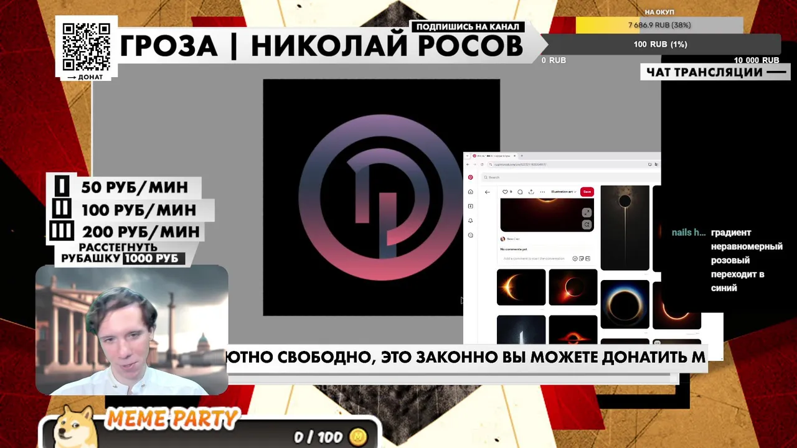Image resolution: width=797 pixels, height=448 pixels.
Task: Click the back arrow beside the pin
Action: [x=487, y=192]
